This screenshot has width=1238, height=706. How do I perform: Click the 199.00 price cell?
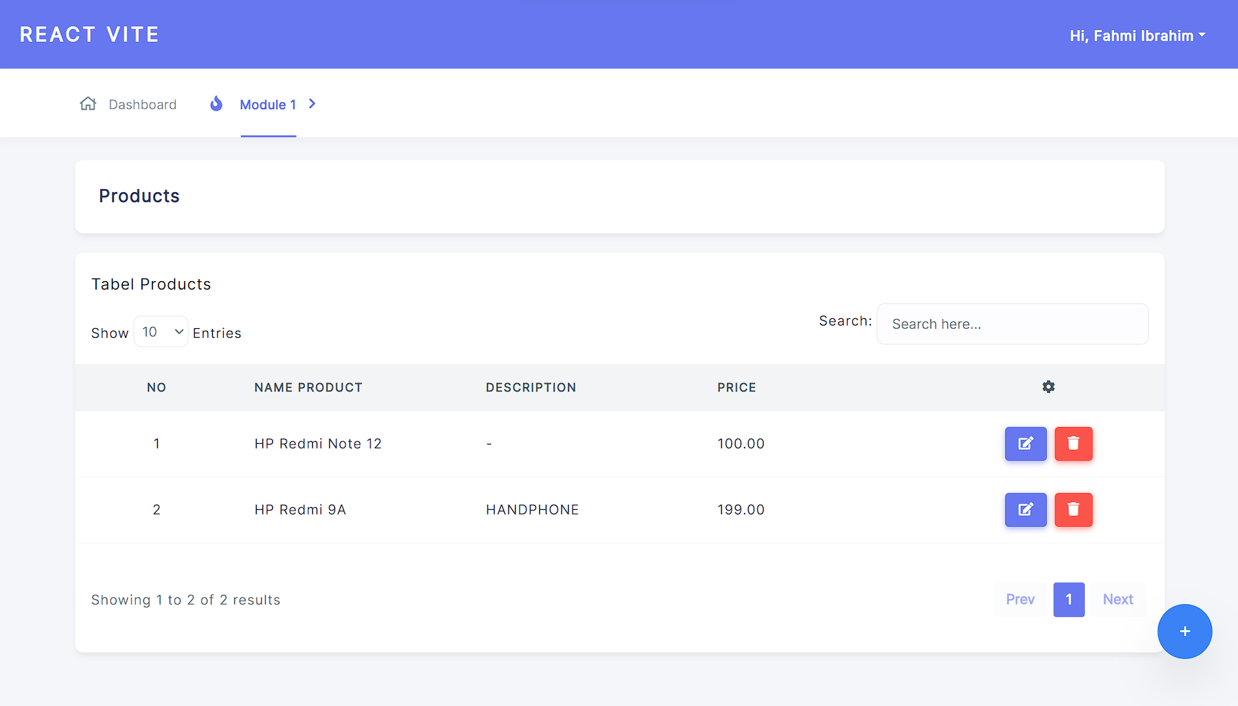click(x=741, y=510)
